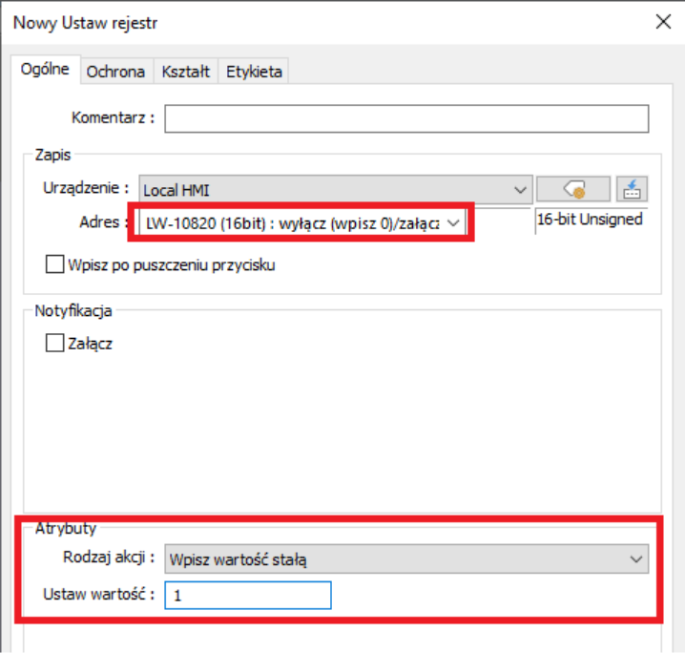The width and height of the screenshot is (685, 653).
Task: Switch to the Ogólne tab
Action: tap(45, 69)
